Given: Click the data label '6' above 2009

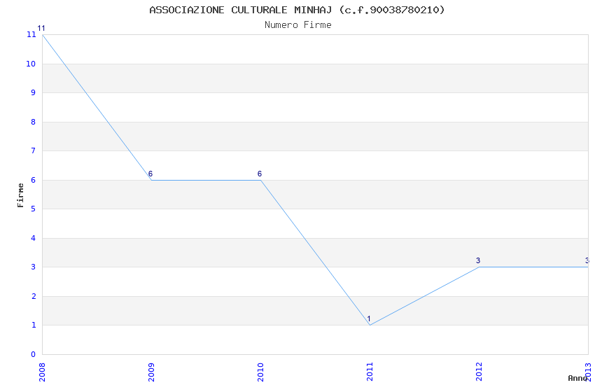Looking at the screenshot, I should [150, 174].
